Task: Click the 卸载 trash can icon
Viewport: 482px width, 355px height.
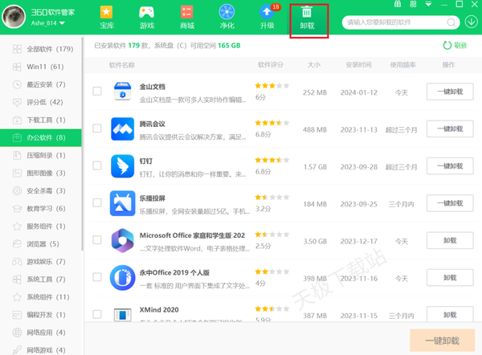Action: (307, 13)
